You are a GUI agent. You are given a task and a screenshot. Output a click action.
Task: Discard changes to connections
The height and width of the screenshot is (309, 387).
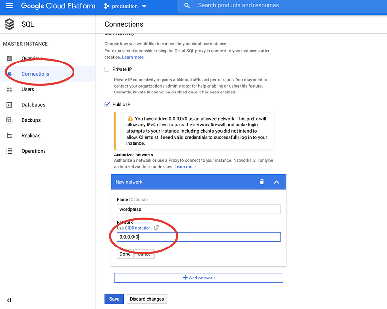(147, 299)
